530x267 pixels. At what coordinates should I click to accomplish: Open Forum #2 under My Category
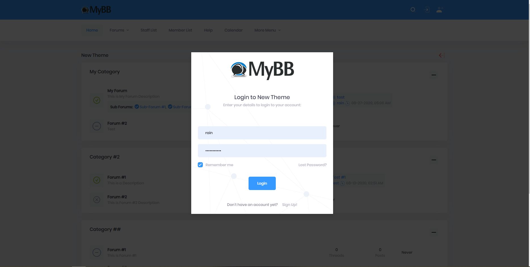pyautogui.click(x=117, y=123)
